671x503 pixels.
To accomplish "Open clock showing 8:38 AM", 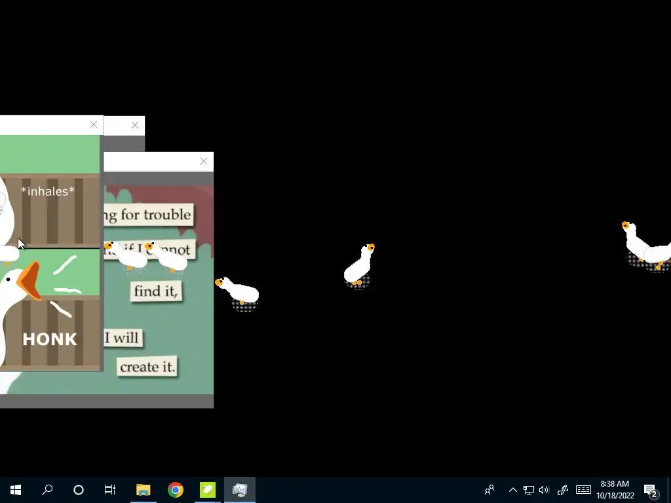I will pyautogui.click(x=615, y=490).
